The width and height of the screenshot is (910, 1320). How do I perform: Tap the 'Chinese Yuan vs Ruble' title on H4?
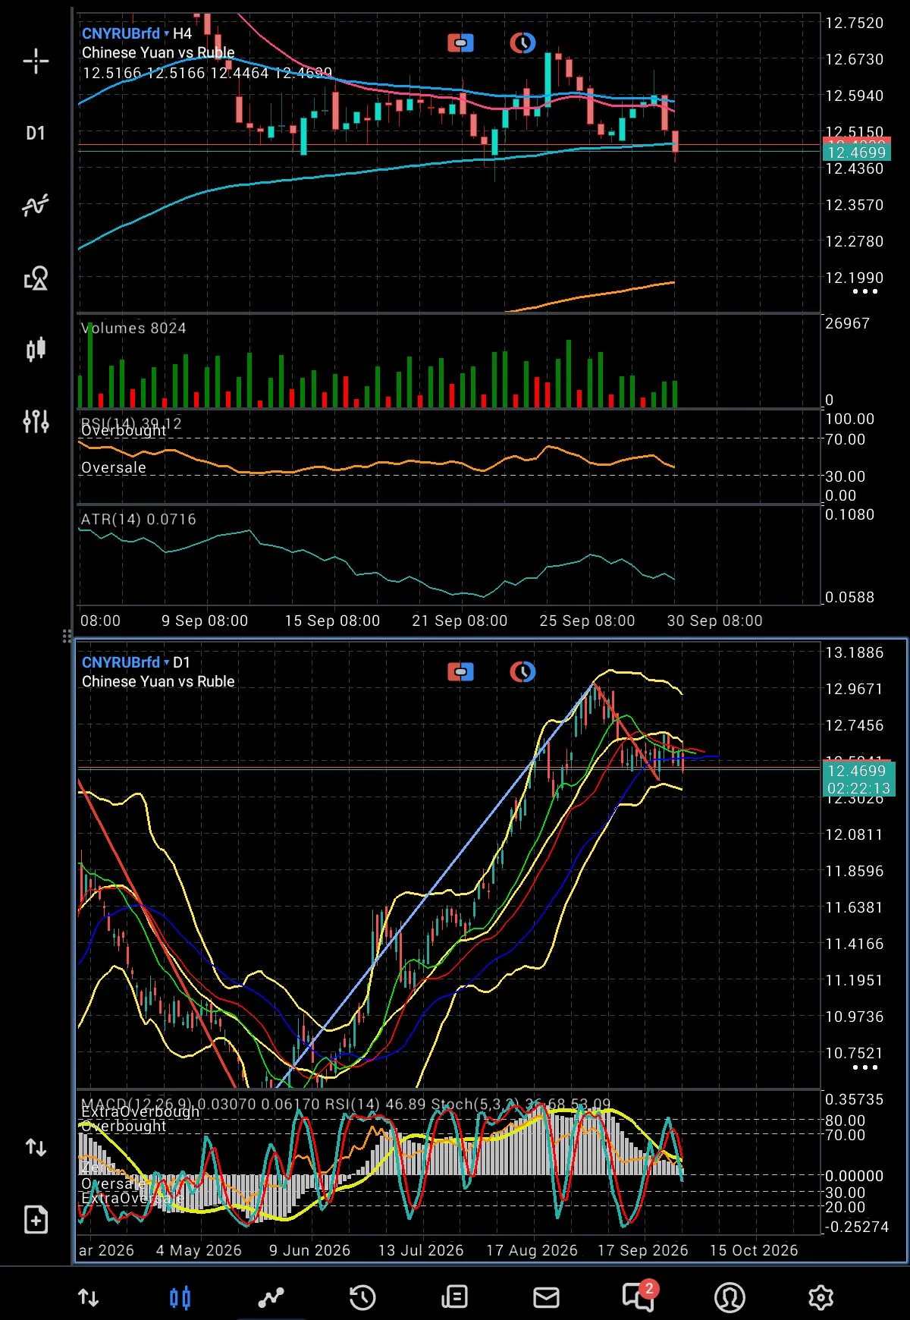(x=158, y=52)
